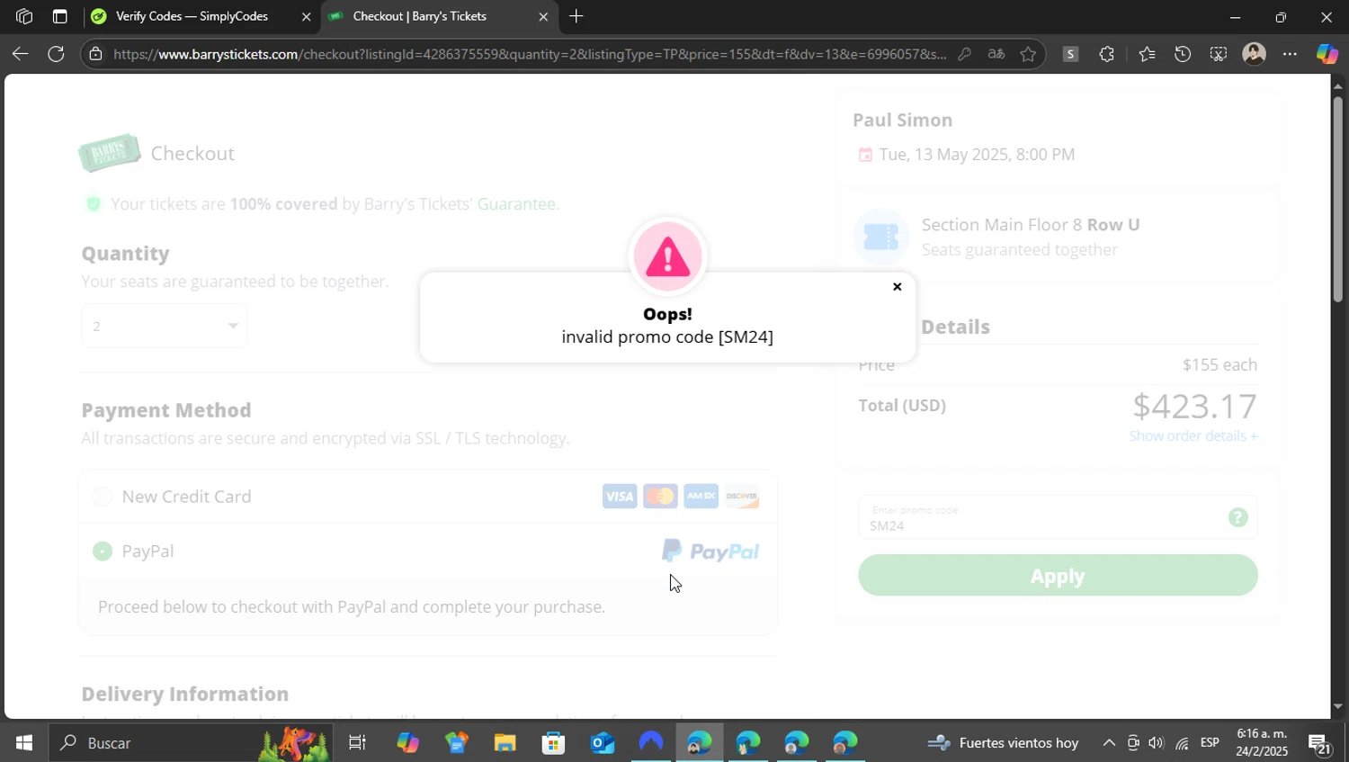Click the Discover card icon
The image size is (1349, 762).
742,497
